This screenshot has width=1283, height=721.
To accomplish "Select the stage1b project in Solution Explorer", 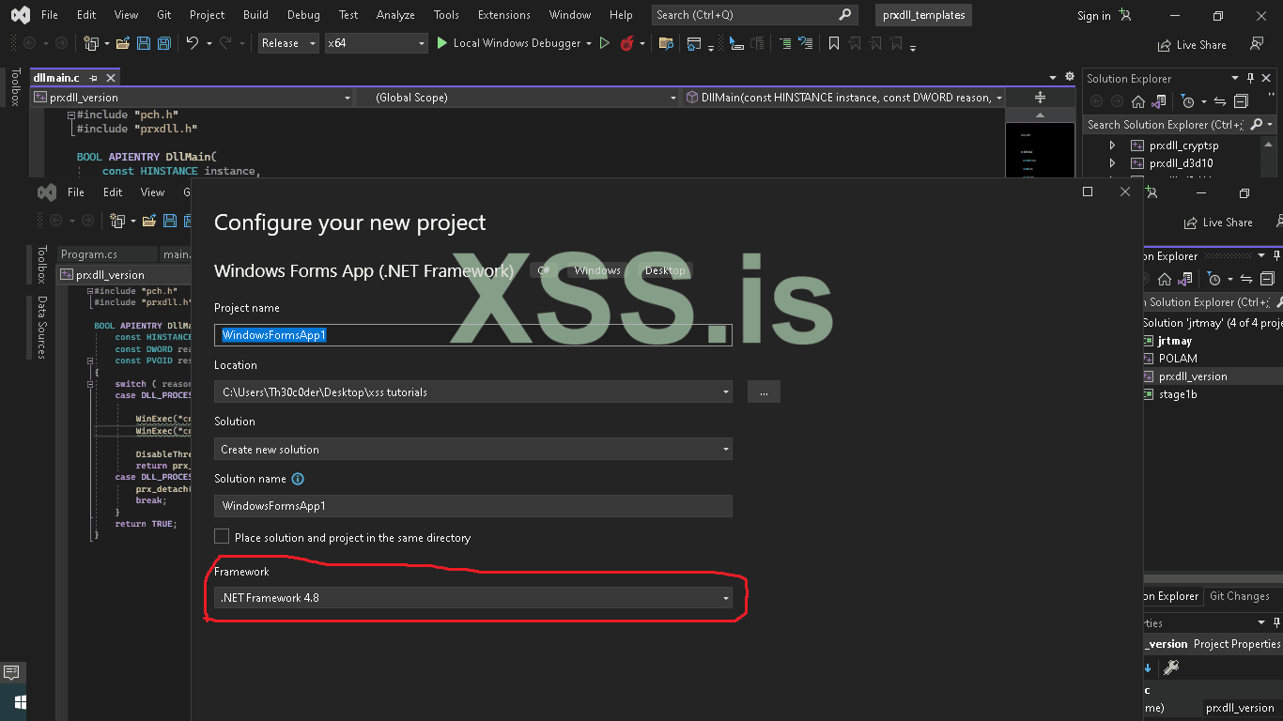I will [1178, 394].
